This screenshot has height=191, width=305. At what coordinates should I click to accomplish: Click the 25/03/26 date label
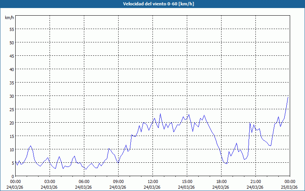[290, 187]
